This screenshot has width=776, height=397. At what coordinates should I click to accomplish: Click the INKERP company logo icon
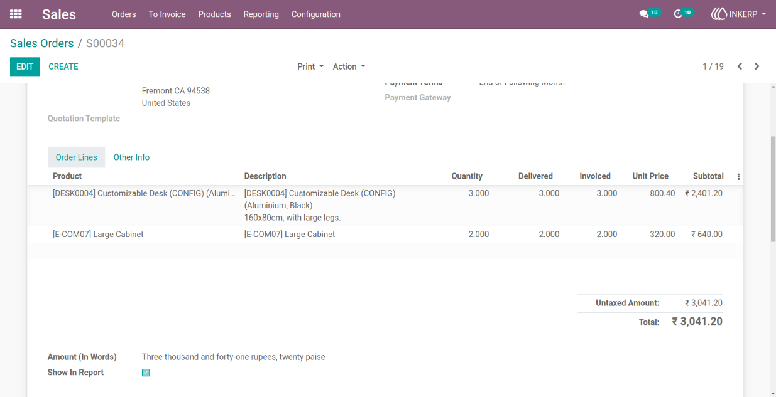click(x=719, y=14)
